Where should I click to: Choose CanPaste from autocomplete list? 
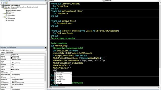coord(62,83)
